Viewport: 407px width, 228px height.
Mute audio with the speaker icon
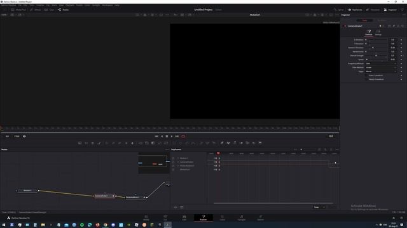(x=24, y=136)
